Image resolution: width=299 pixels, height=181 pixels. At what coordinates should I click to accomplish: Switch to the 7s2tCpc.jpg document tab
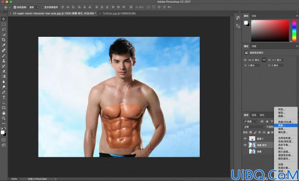(119, 14)
